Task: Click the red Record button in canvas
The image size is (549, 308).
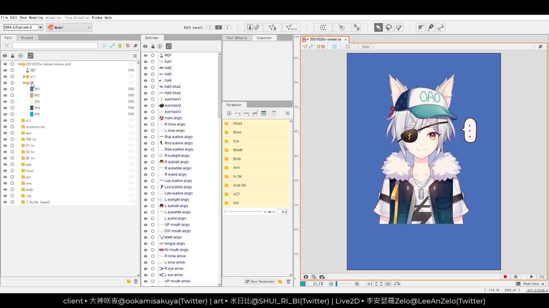Action: pyautogui.click(x=505, y=276)
